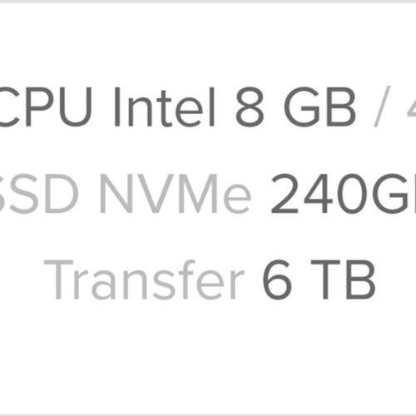The width and height of the screenshot is (416, 416).
Task: Click the capital "T" of Transfer
Action: tap(58, 280)
